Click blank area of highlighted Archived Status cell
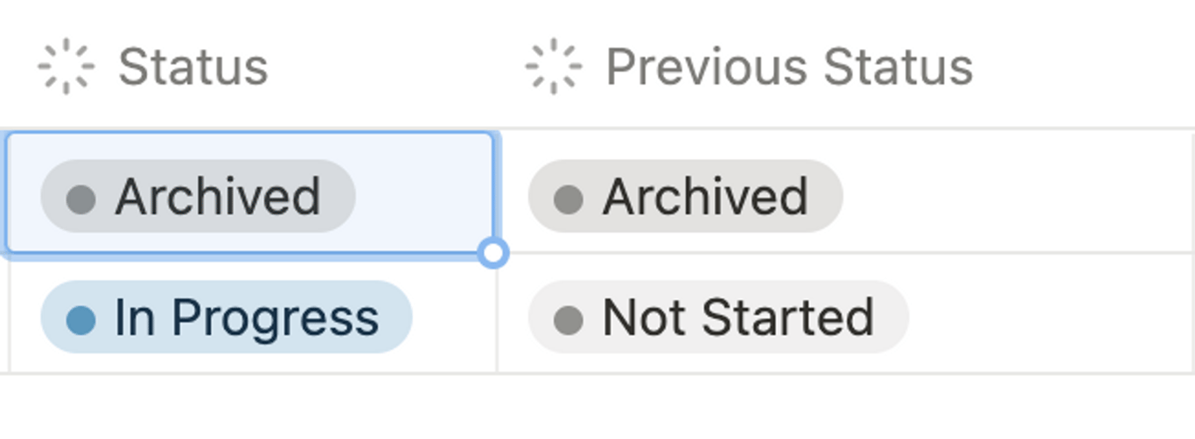1195x439 pixels. (x=424, y=194)
